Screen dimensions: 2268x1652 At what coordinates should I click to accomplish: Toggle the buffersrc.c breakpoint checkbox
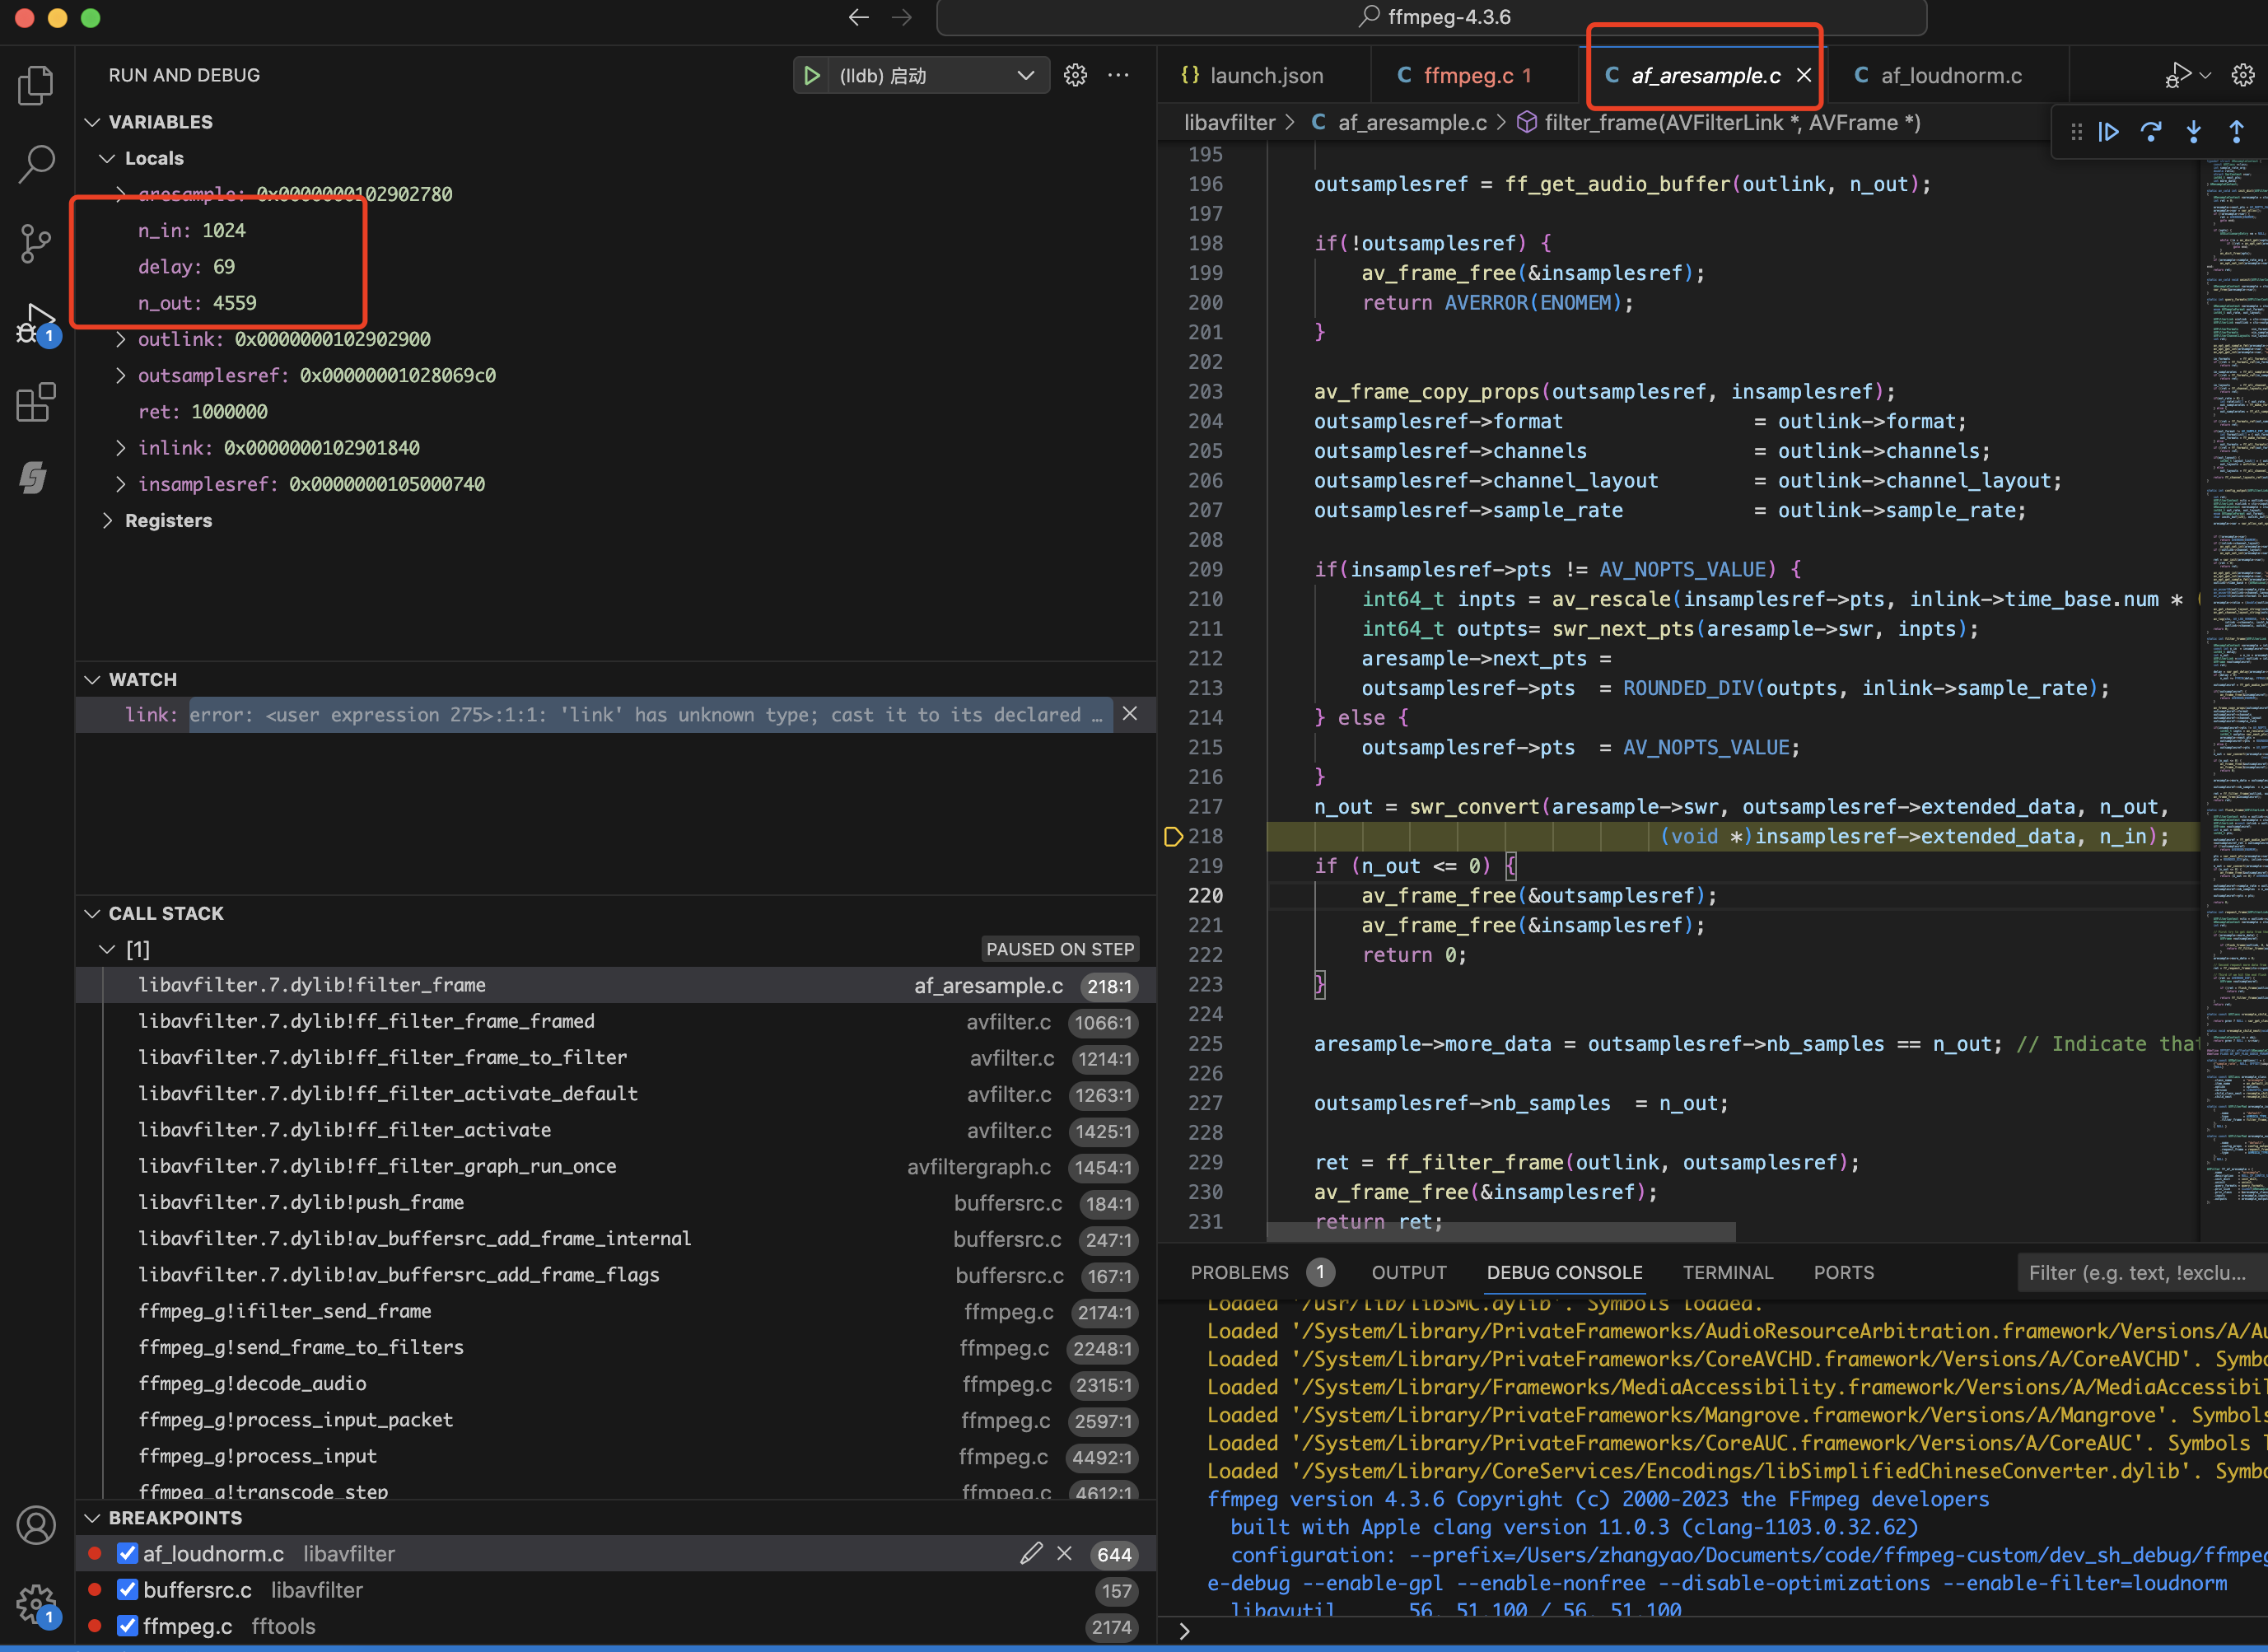127,1589
